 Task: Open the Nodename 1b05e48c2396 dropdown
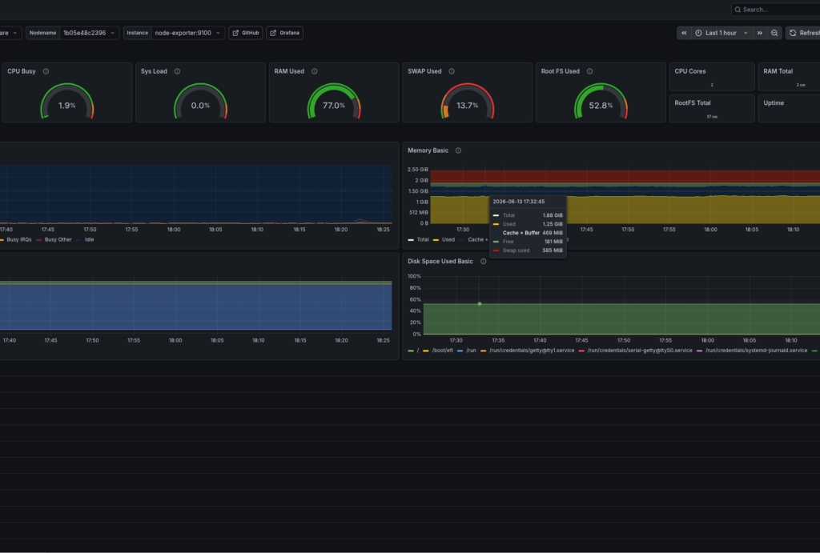pyautogui.click(x=89, y=33)
